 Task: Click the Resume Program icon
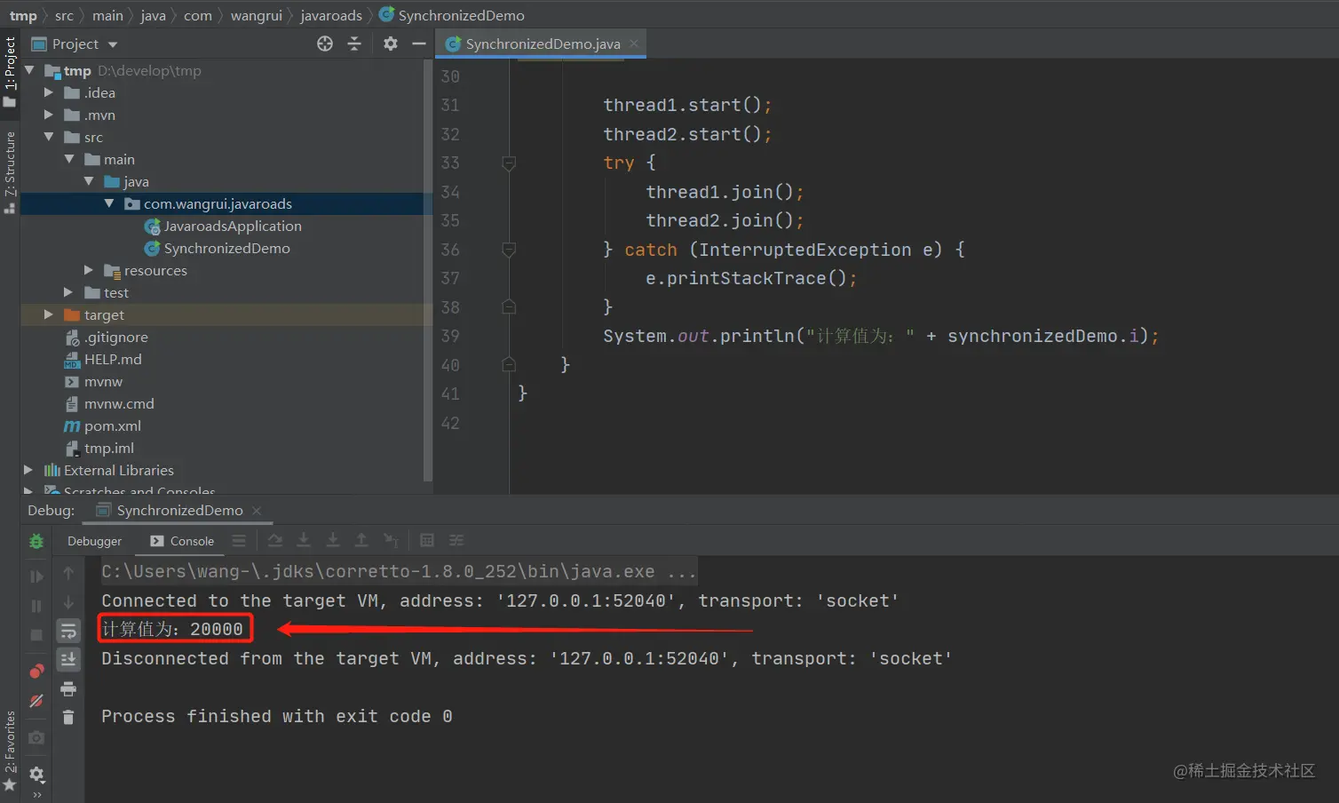(36, 576)
